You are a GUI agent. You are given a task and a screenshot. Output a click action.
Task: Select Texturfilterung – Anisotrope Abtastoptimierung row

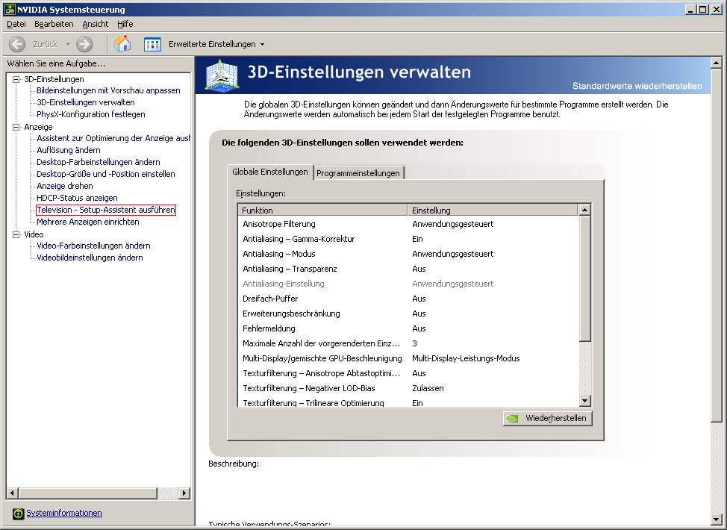tap(408, 373)
